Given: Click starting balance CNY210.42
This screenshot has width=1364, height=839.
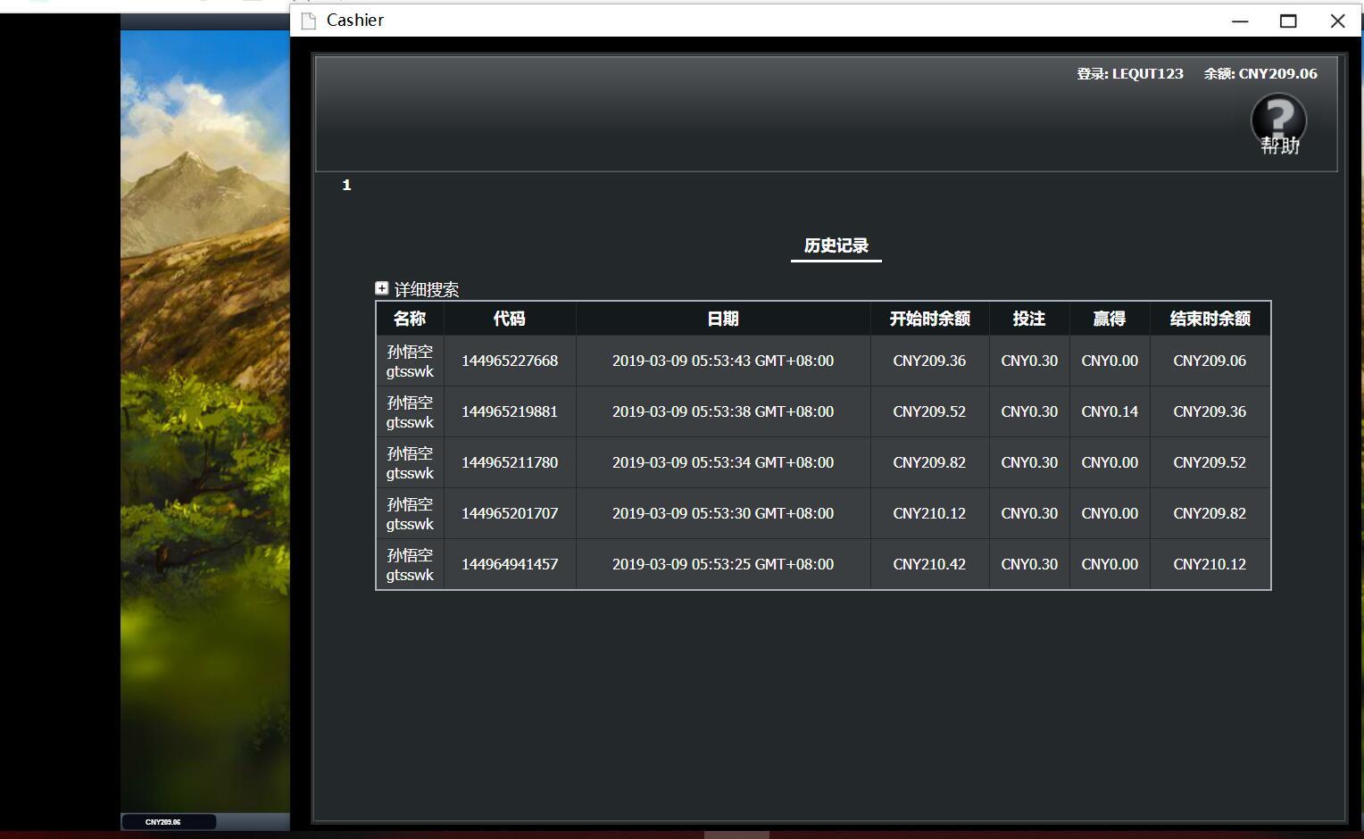Looking at the screenshot, I should tap(929, 564).
